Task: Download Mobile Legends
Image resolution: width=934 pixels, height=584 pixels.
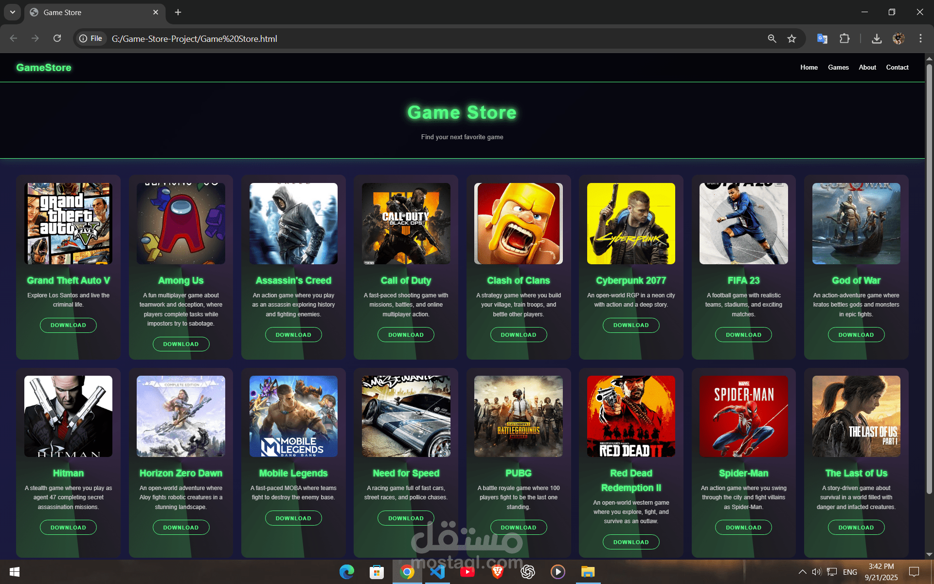Action: pos(293,518)
